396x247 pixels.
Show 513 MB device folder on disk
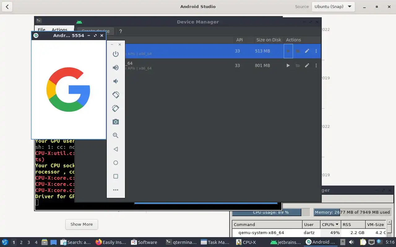[x=298, y=51]
